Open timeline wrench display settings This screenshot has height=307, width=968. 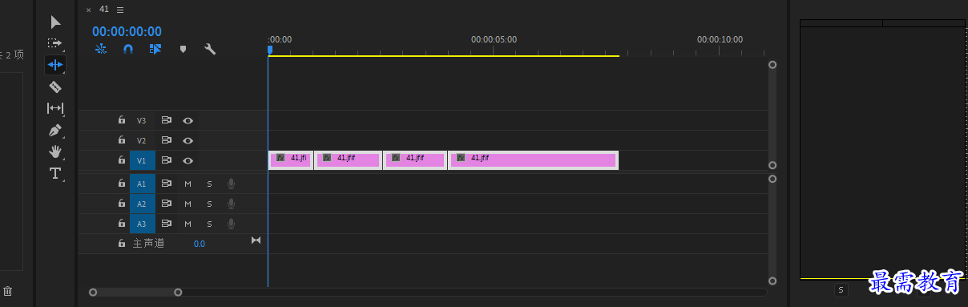[210, 49]
